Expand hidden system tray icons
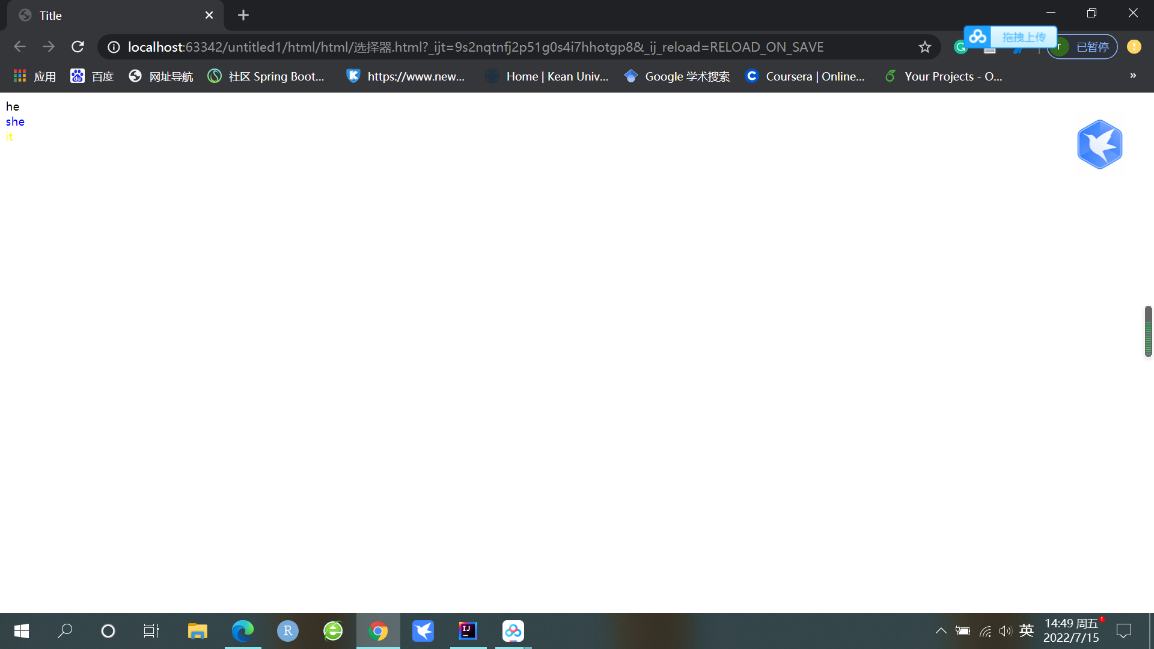This screenshot has width=1154, height=649. click(x=941, y=631)
